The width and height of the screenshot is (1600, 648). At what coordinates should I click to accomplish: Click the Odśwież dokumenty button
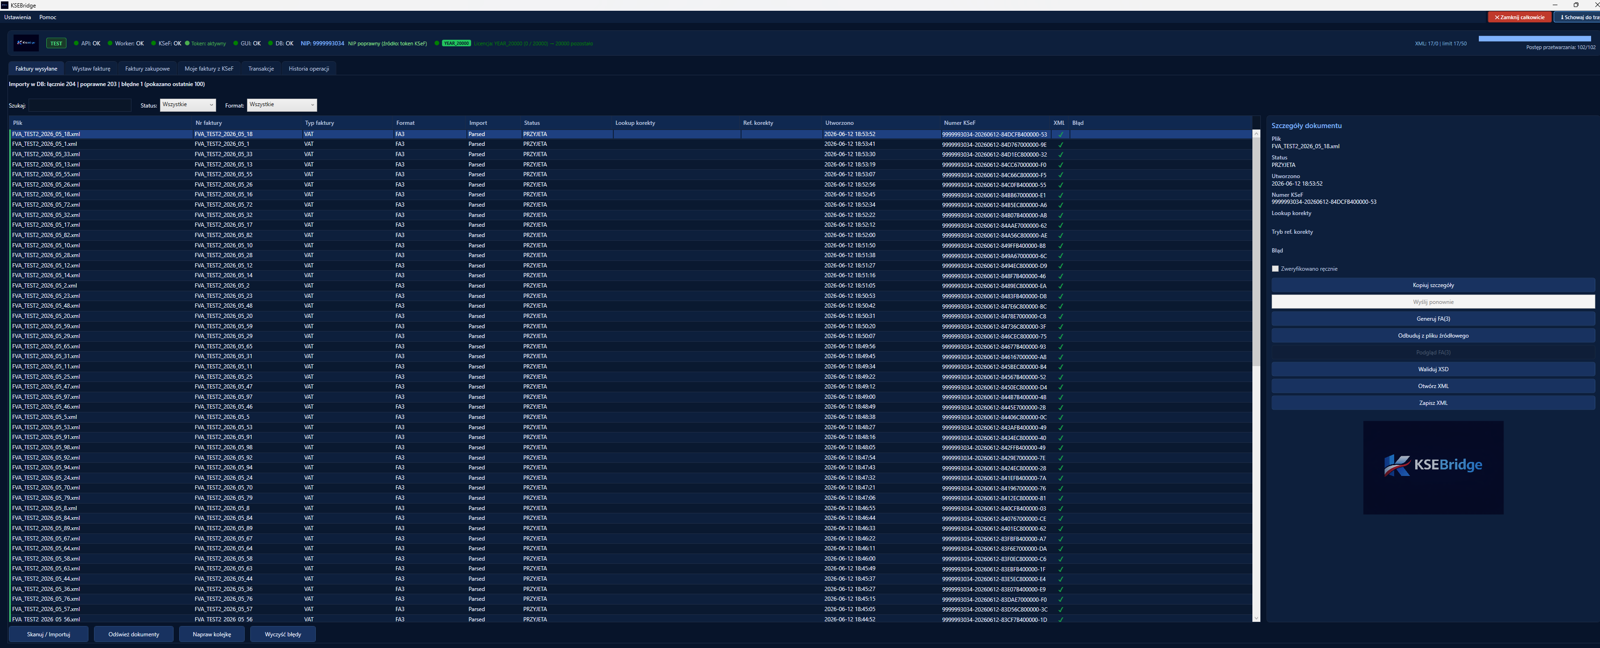pyautogui.click(x=133, y=634)
